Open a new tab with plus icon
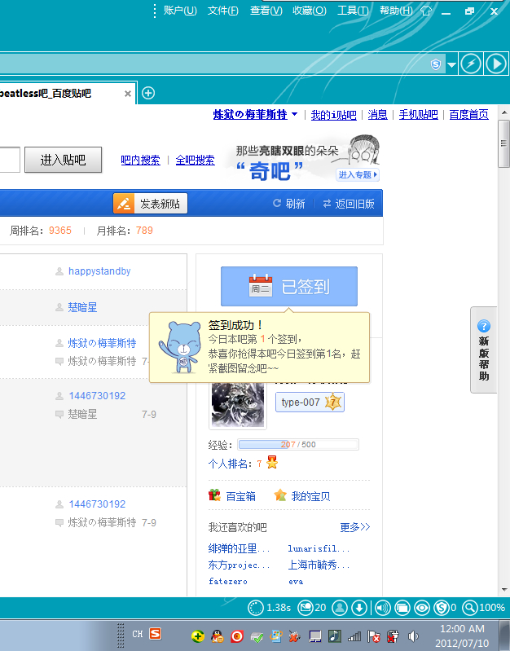 coord(148,93)
